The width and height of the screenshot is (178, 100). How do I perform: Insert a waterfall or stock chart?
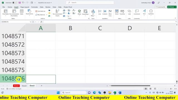coord(74,11)
